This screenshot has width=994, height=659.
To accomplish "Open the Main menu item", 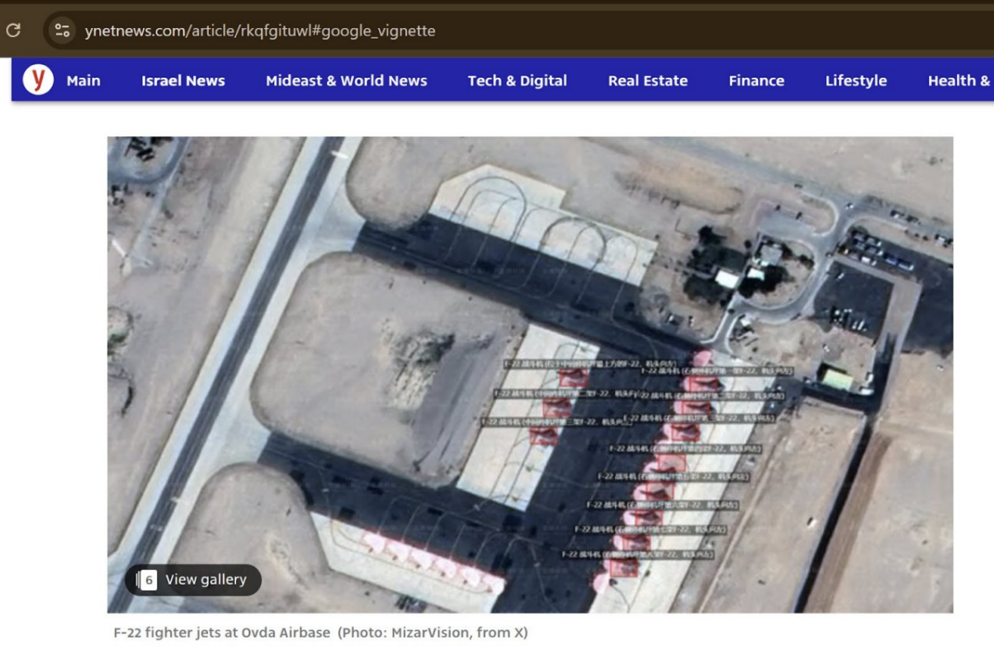I will coord(83,81).
